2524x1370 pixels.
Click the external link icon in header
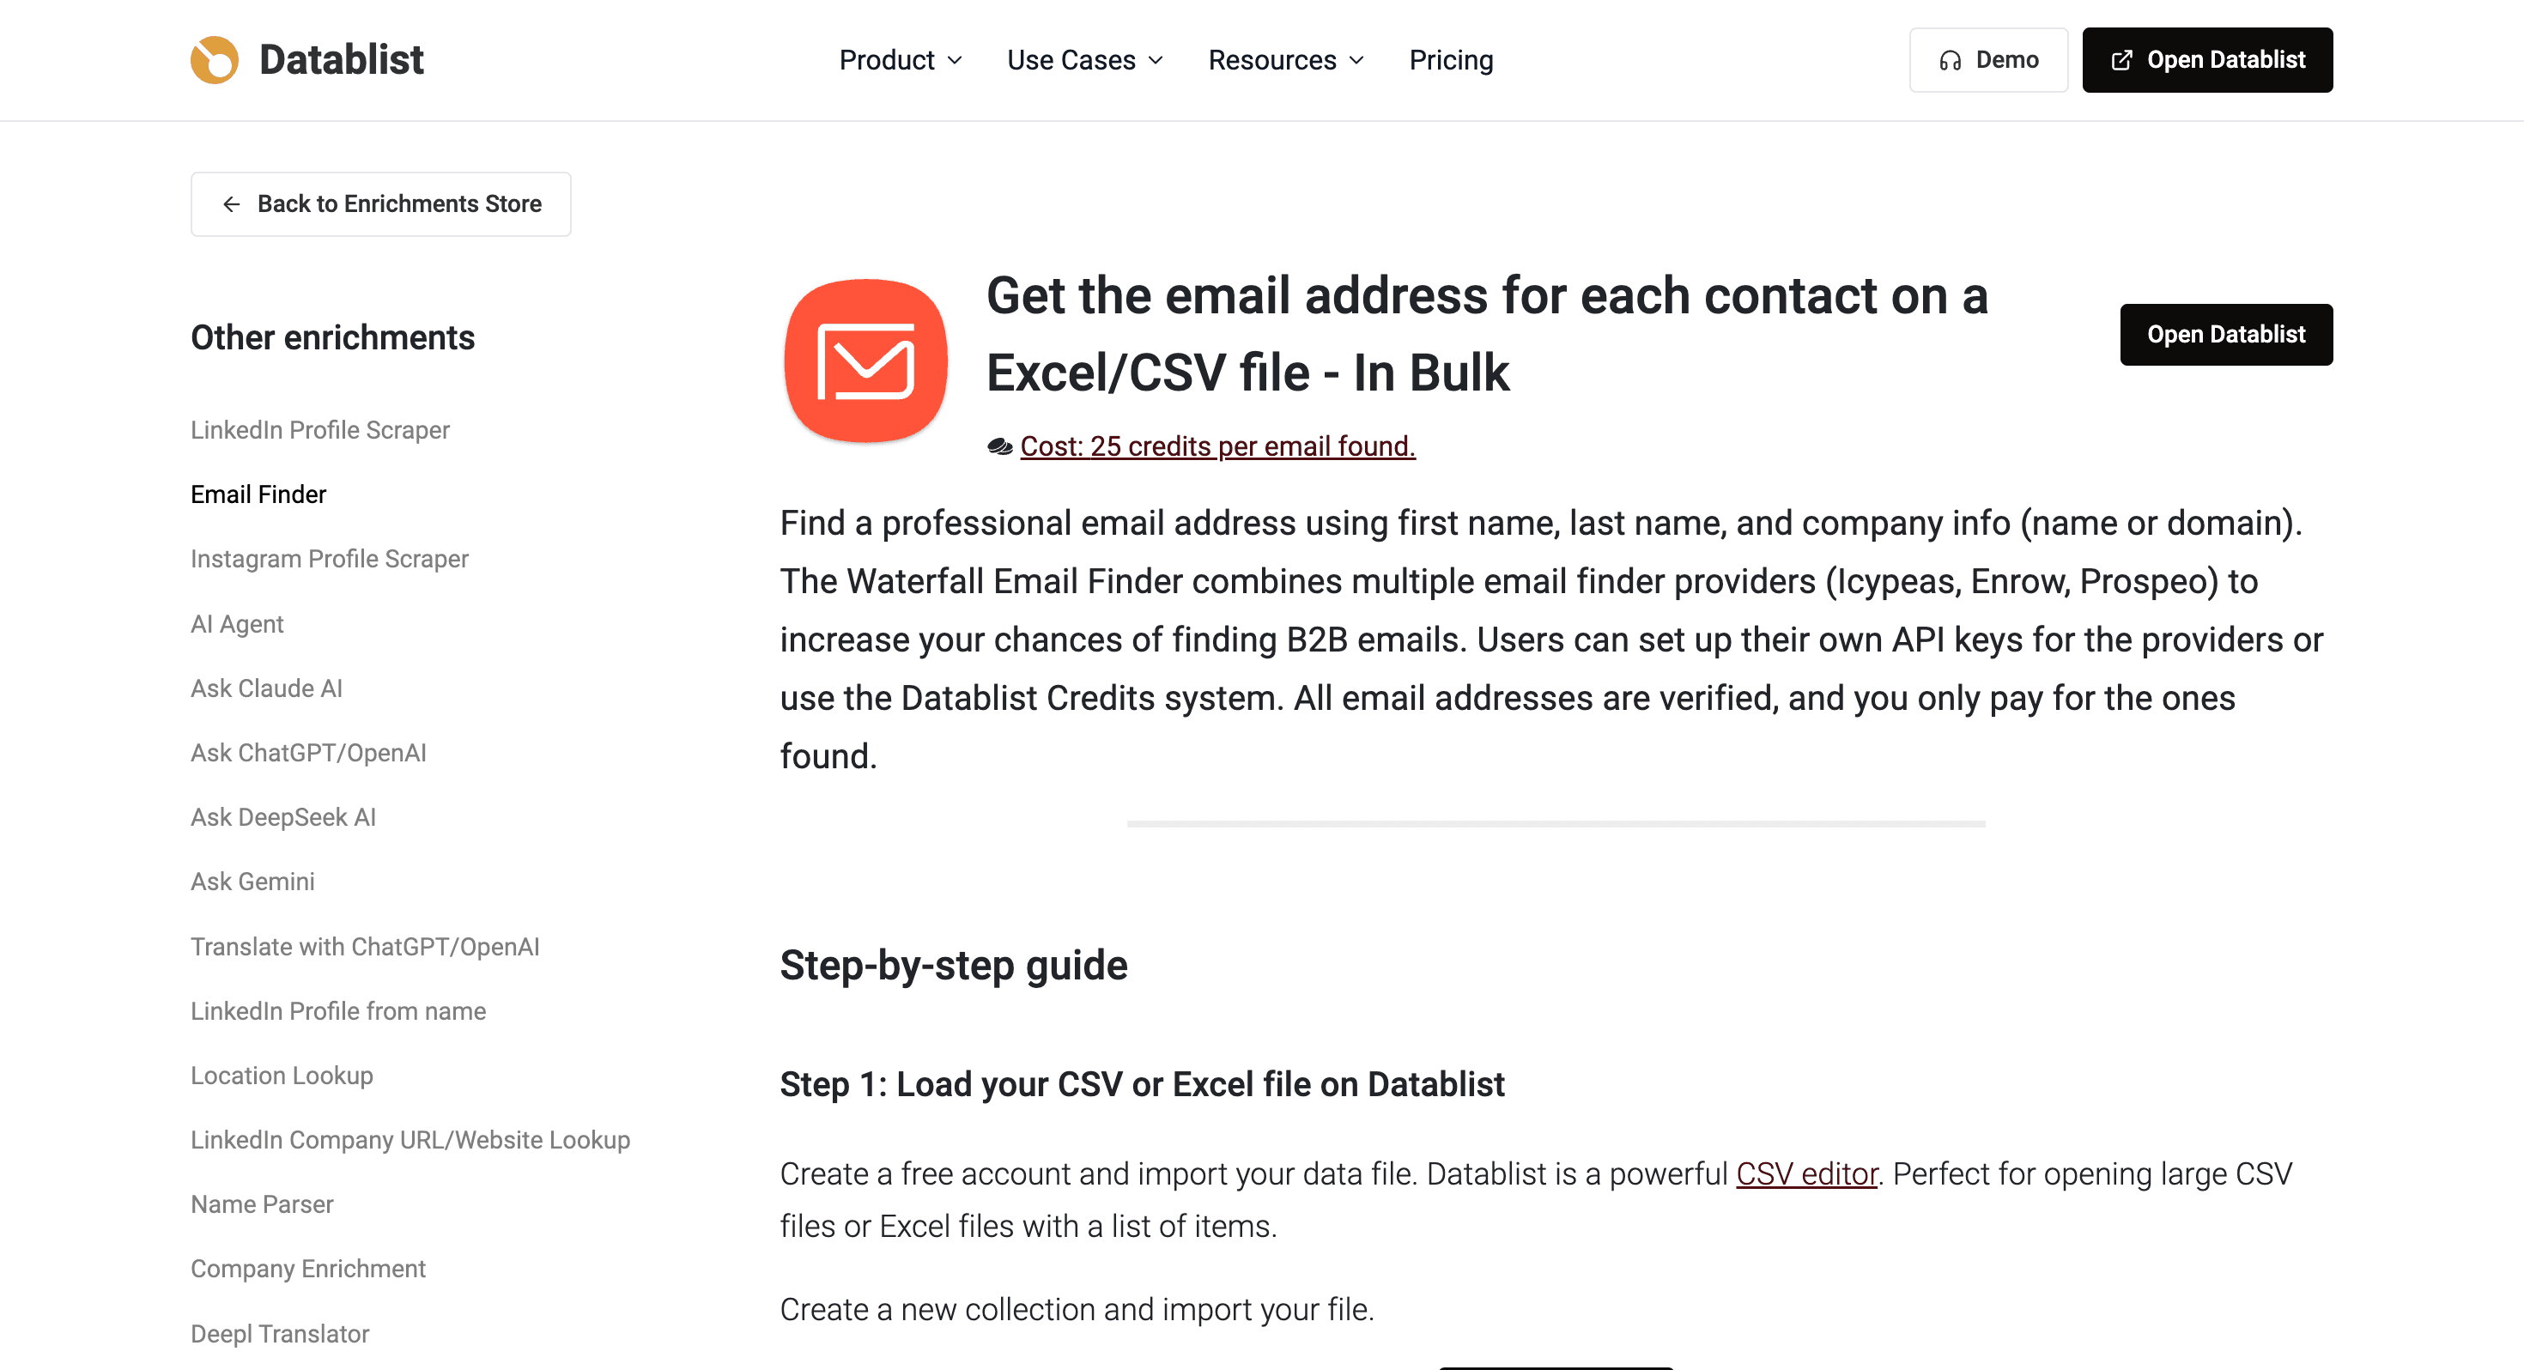pos(2121,61)
